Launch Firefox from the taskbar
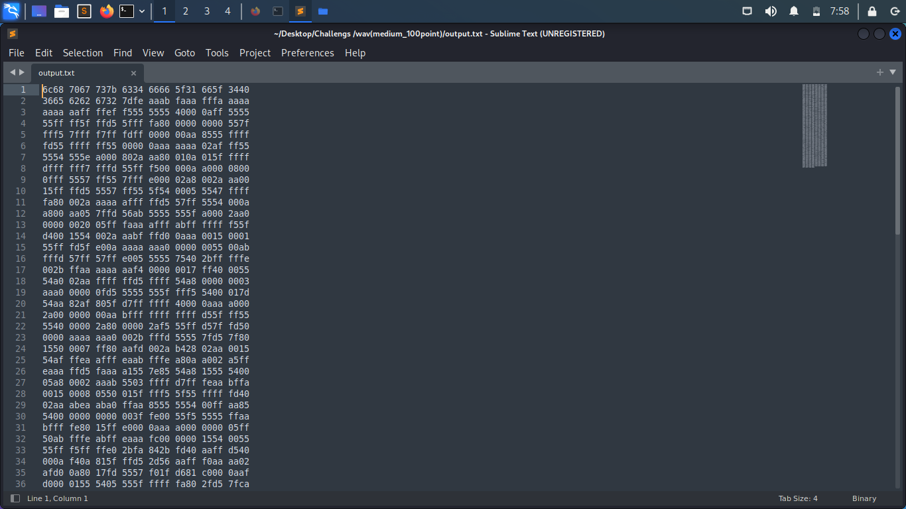The height and width of the screenshot is (509, 906). click(107, 11)
